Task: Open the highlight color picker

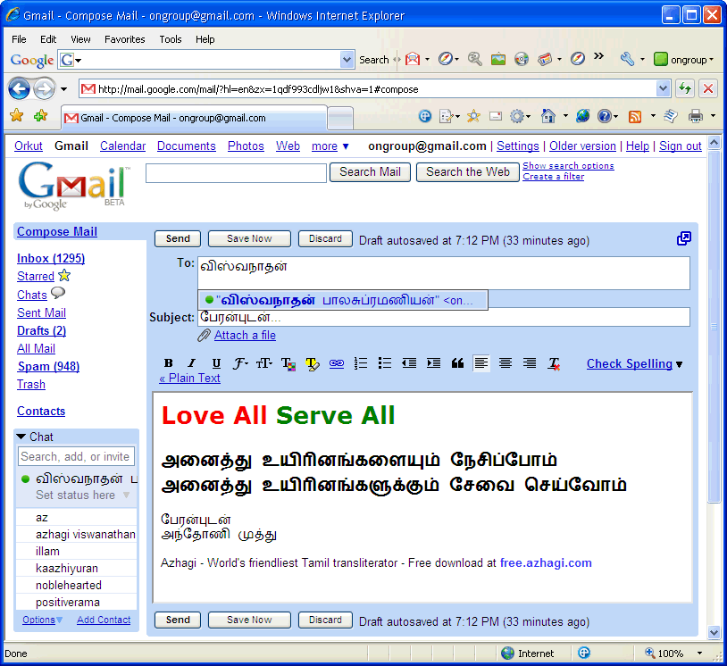Action: coord(313,364)
